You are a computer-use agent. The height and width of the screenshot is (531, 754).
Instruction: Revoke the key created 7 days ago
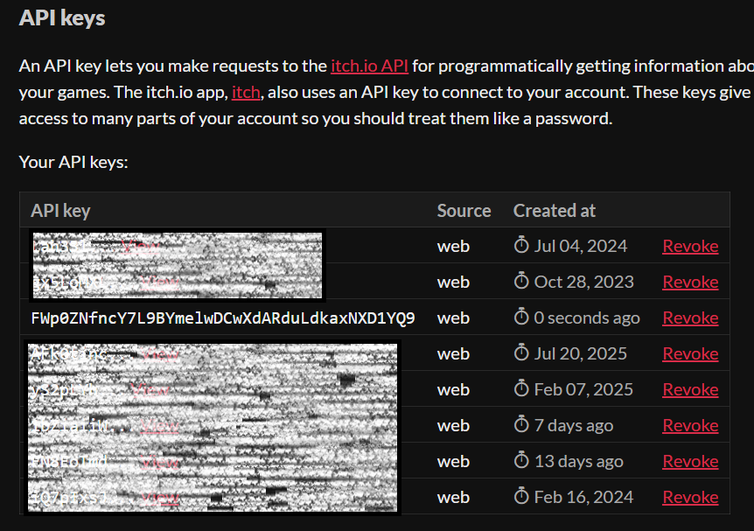tap(690, 425)
